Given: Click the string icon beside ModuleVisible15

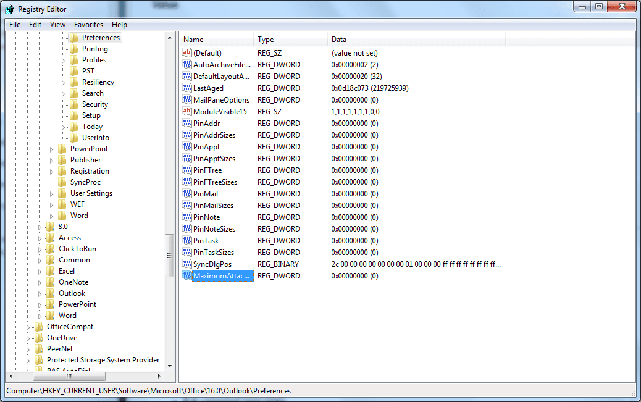Looking at the screenshot, I should [x=187, y=111].
